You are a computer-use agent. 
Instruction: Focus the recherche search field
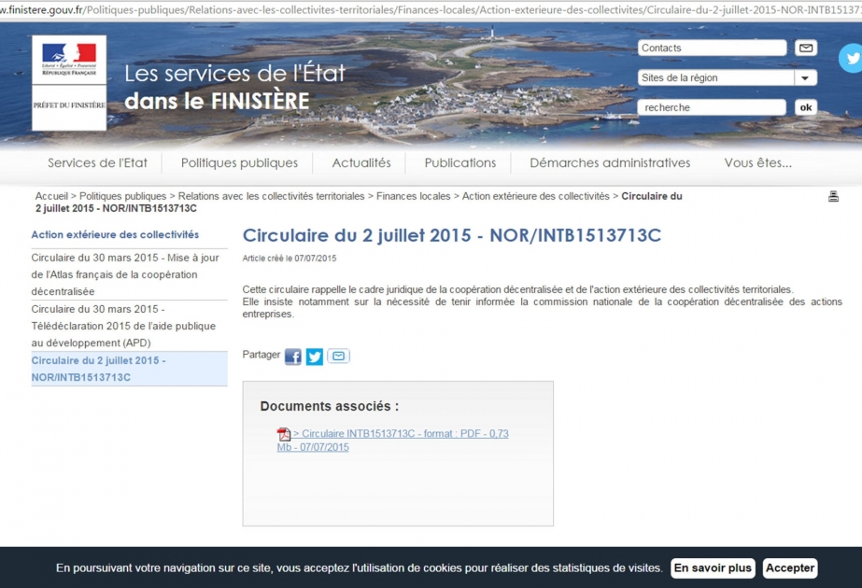(x=712, y=107)
